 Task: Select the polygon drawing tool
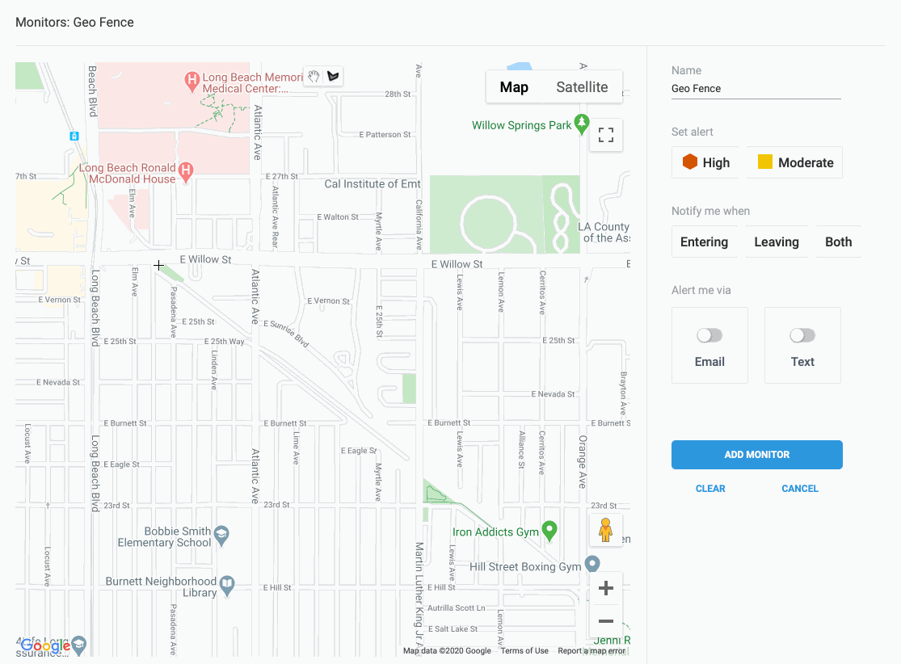(x=332, y=75)
